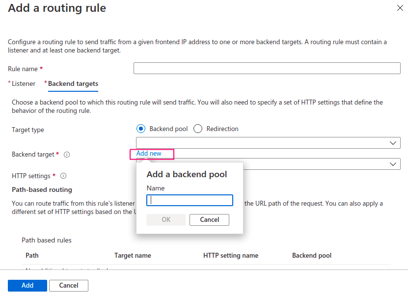Click the Rule name text field
The height and width of the screenshot is (295, 408).
pyautogui.click(x=267, y=68)
